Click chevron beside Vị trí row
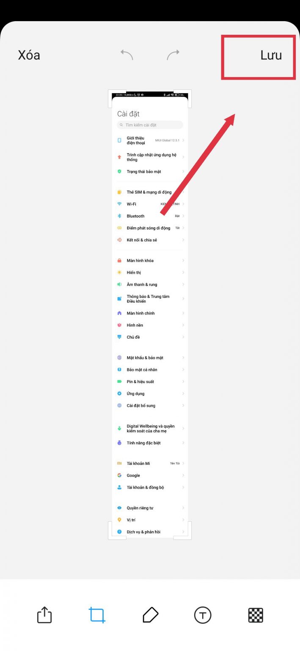This screenshot has width=300, height=651. 183,520
